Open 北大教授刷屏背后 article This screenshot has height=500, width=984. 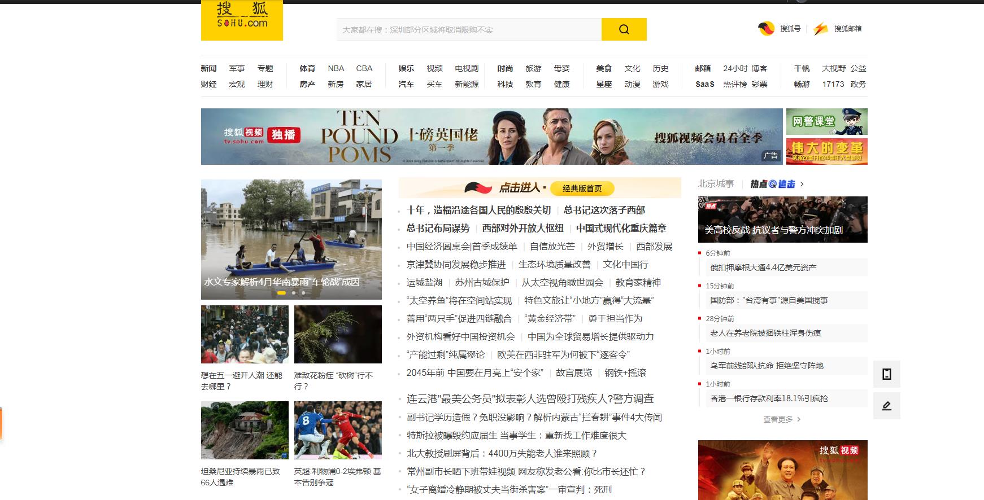point(502,453)
